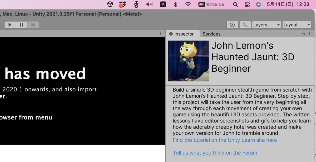Open the Layers dropdown
The width and height of the screenshot is (316, 162).
[266, 25]
